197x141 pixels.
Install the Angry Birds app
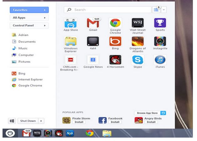(151, 122)
